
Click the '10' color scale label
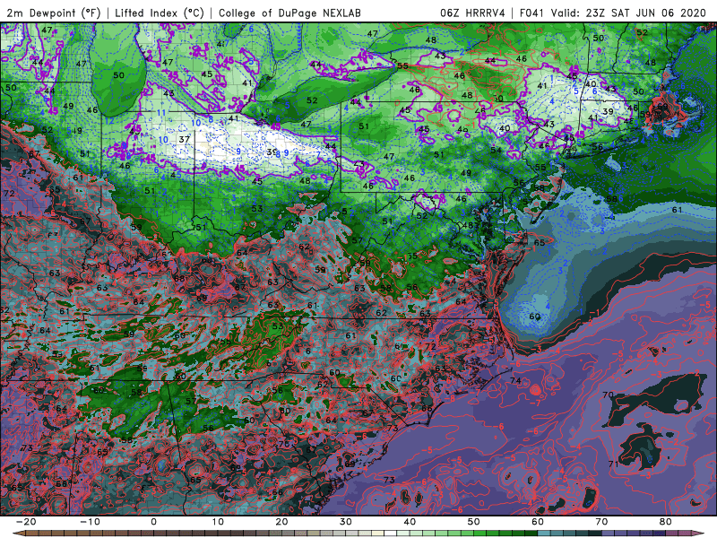pyautogui.click(x=218, y=522)
